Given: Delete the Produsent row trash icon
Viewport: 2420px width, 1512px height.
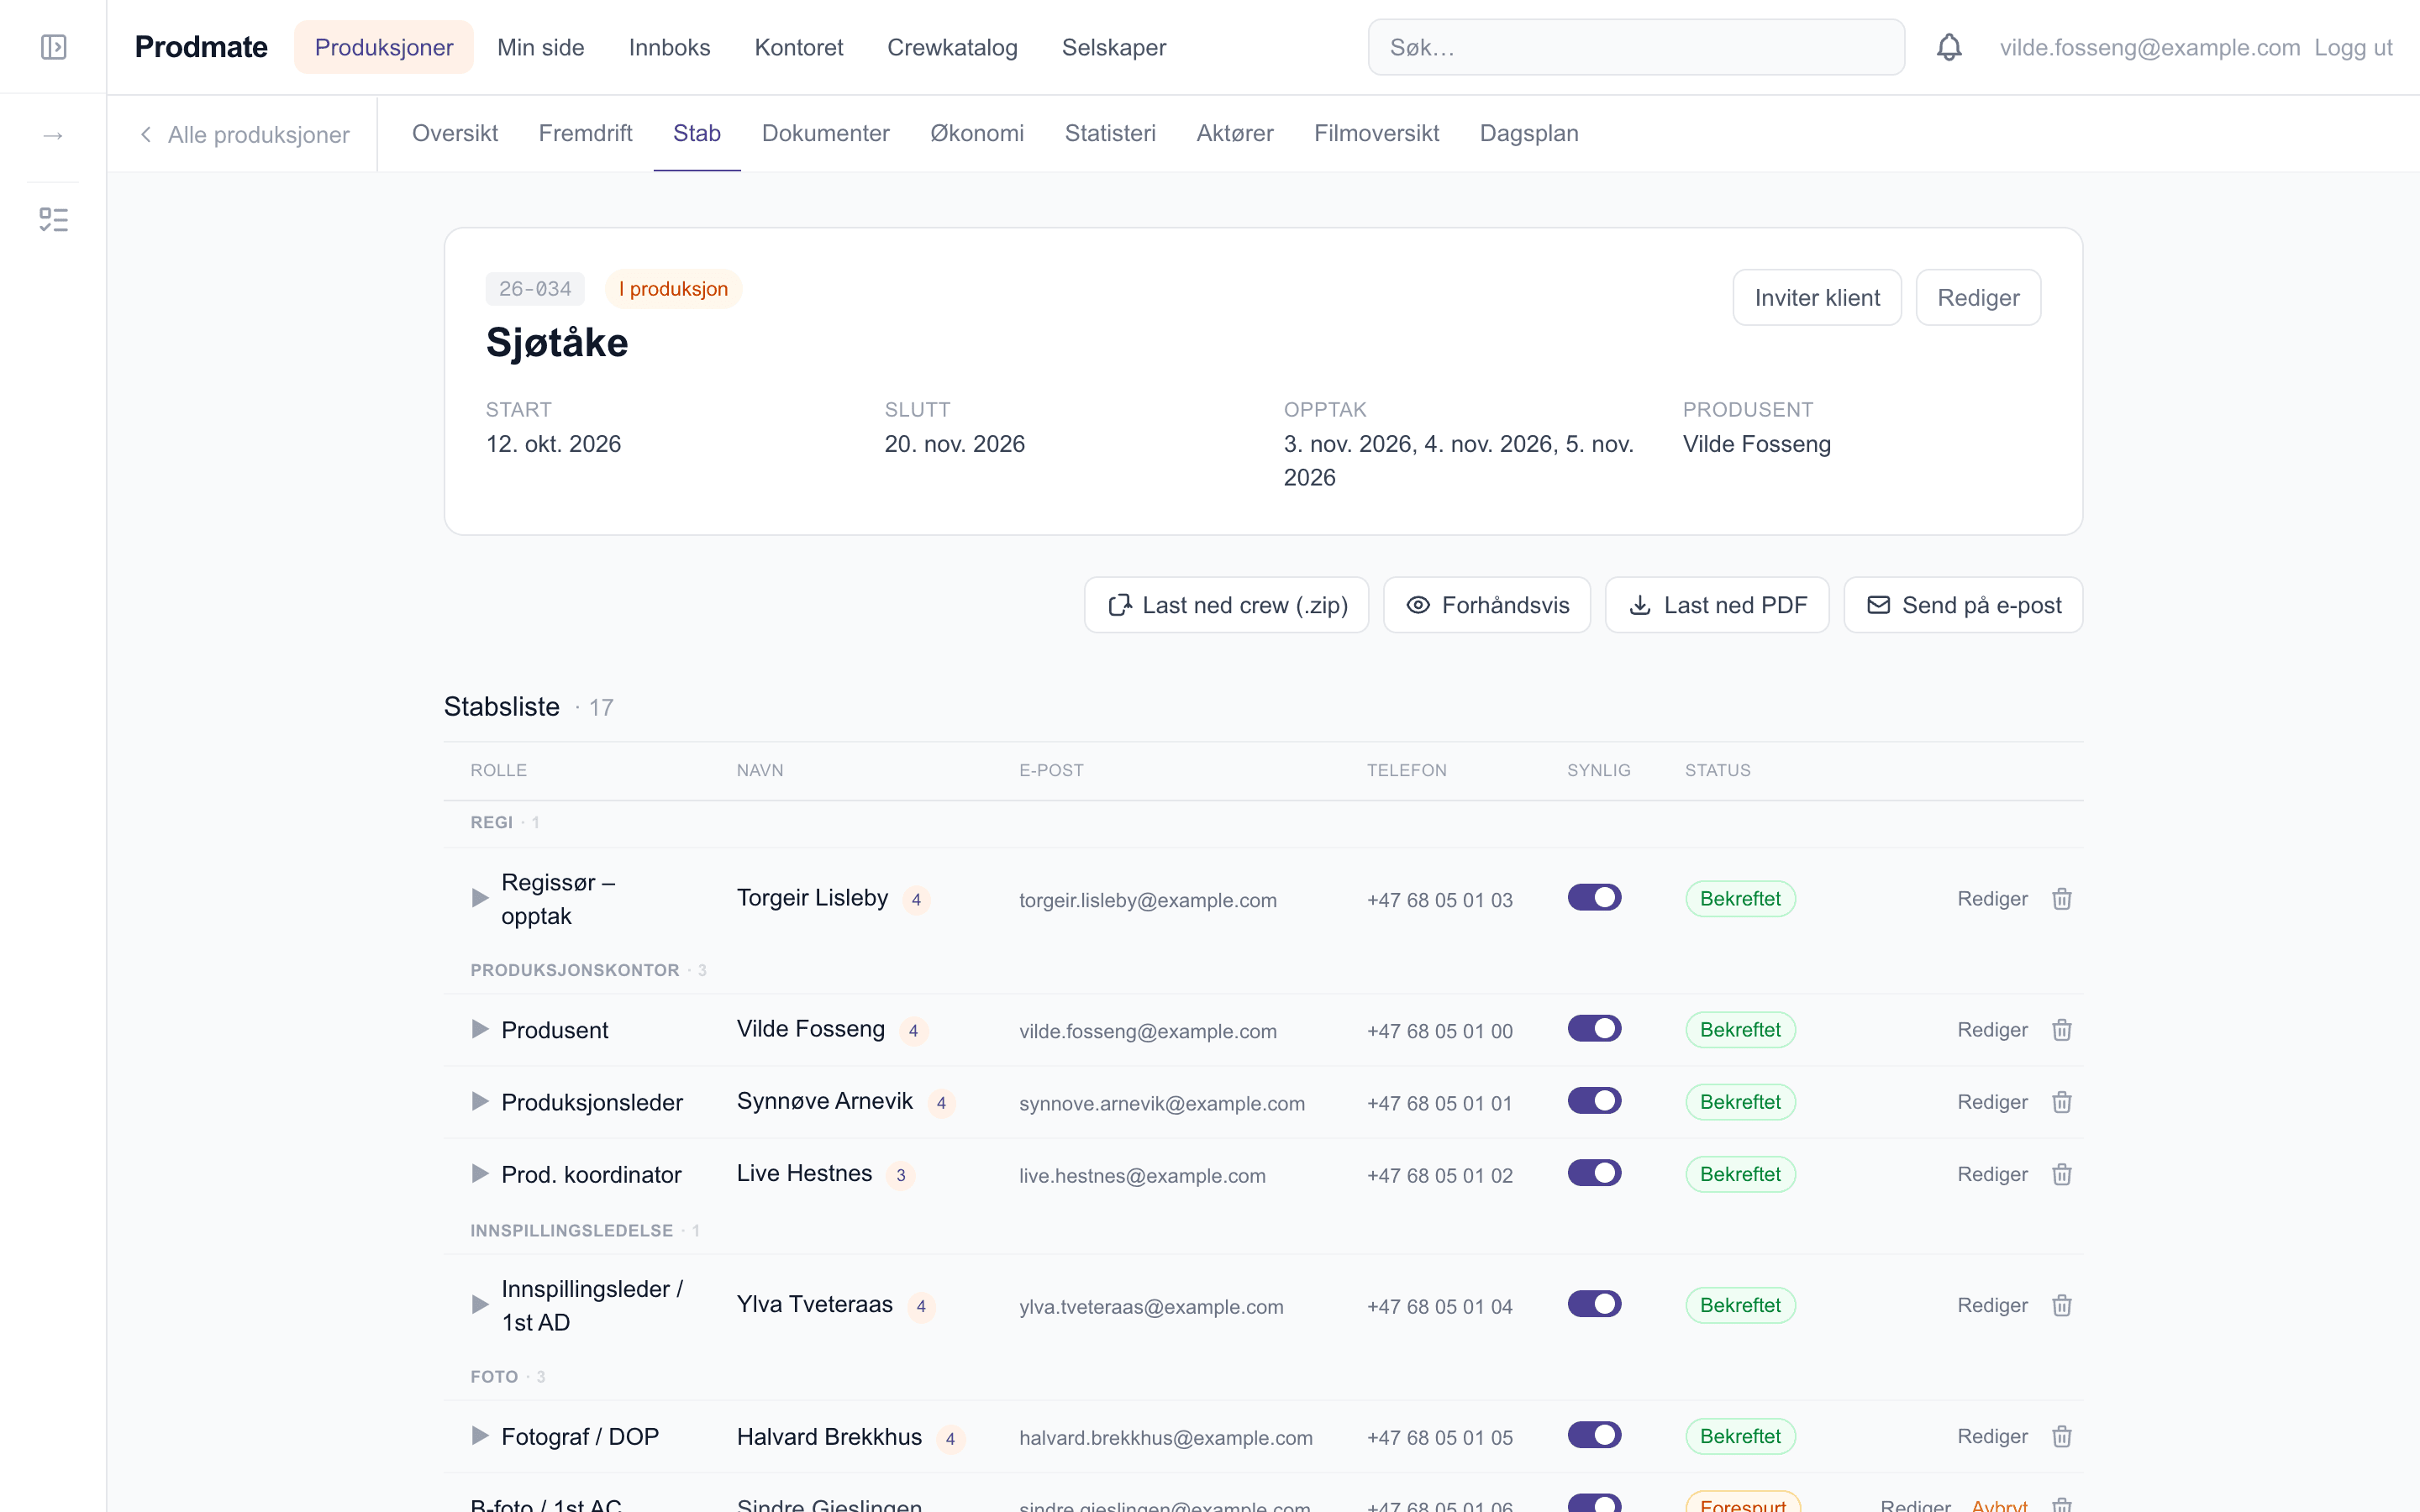Looking at the screenshot, I should (2061, 1030).
